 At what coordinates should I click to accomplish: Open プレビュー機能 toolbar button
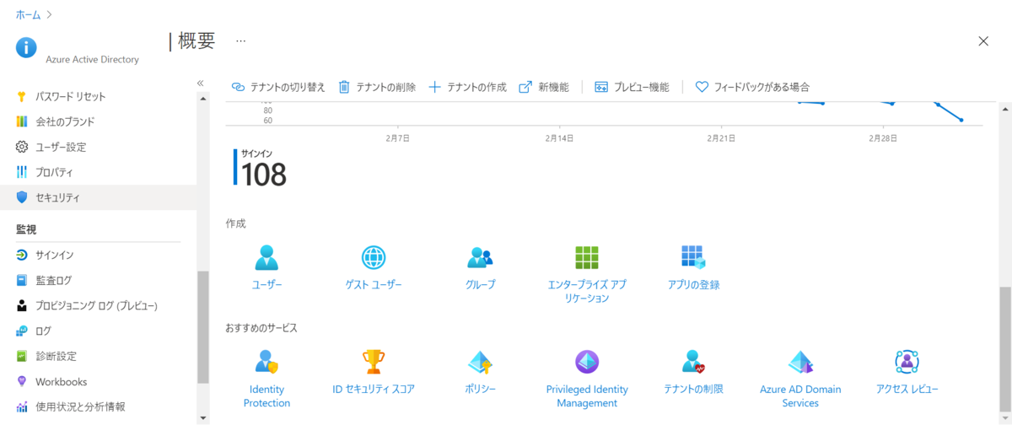(x=632, y=87)
